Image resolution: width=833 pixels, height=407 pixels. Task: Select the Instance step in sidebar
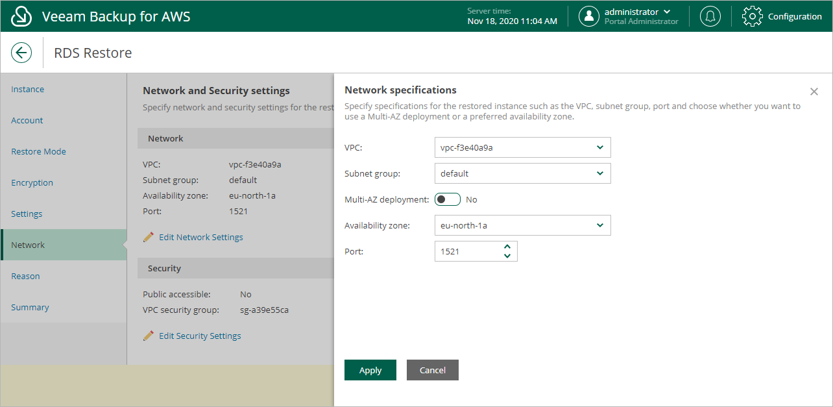pos(64,89)
